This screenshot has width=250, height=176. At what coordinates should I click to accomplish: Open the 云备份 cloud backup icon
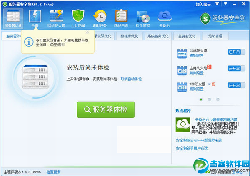165,19
